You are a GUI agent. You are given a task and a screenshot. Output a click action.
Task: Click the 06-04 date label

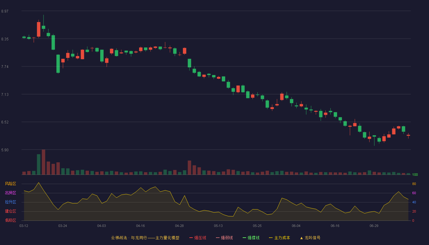(296, 226)
